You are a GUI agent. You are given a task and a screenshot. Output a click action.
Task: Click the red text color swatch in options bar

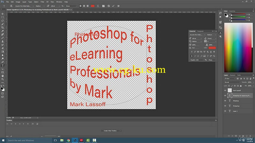pos(93,6)
